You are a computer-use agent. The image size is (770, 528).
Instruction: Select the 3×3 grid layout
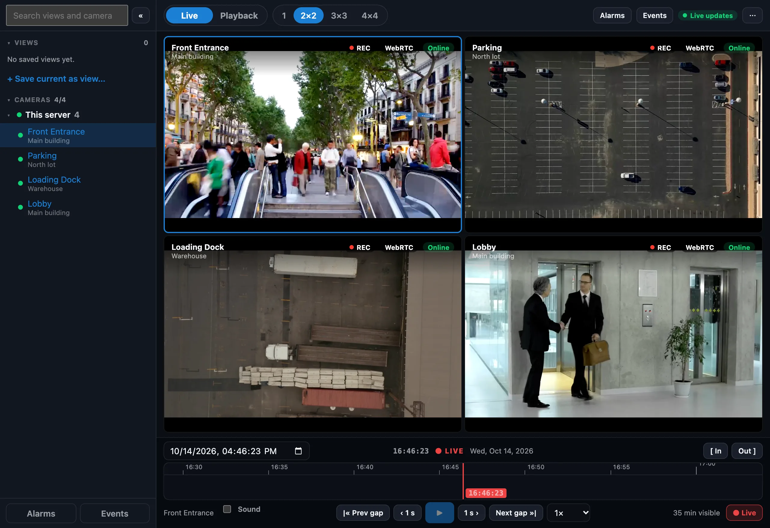[339, 16]
